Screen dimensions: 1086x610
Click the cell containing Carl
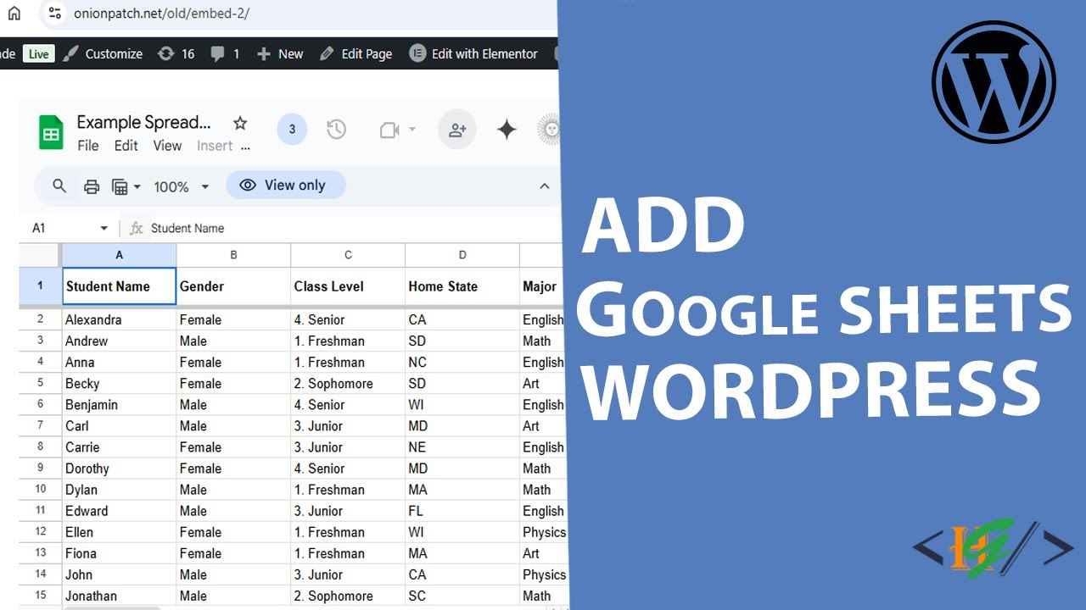(119, 426)
